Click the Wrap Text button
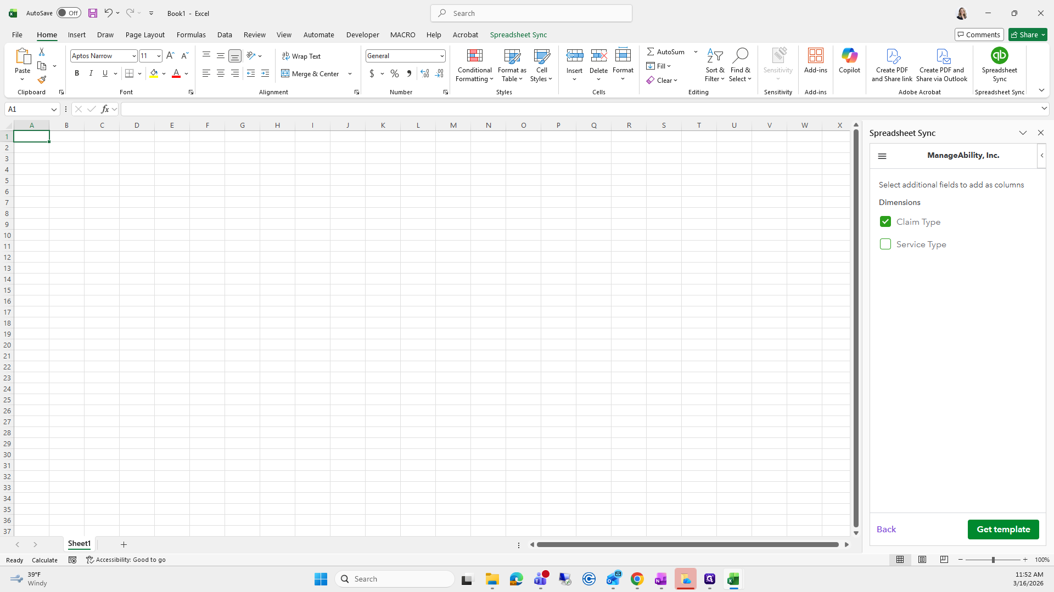 [x=301, y=56]
